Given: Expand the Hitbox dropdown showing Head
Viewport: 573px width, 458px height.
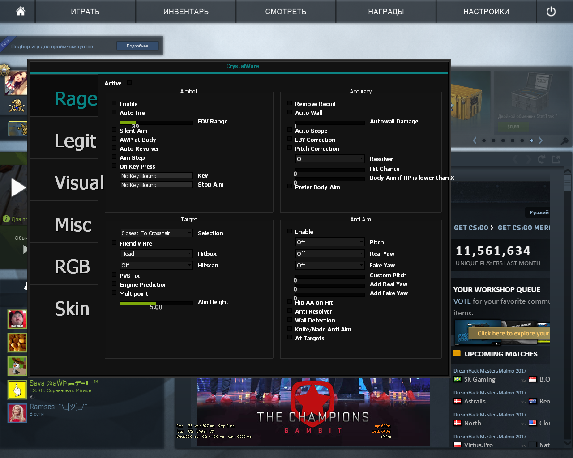Looking at the screenshot, I should coord(156,254).
